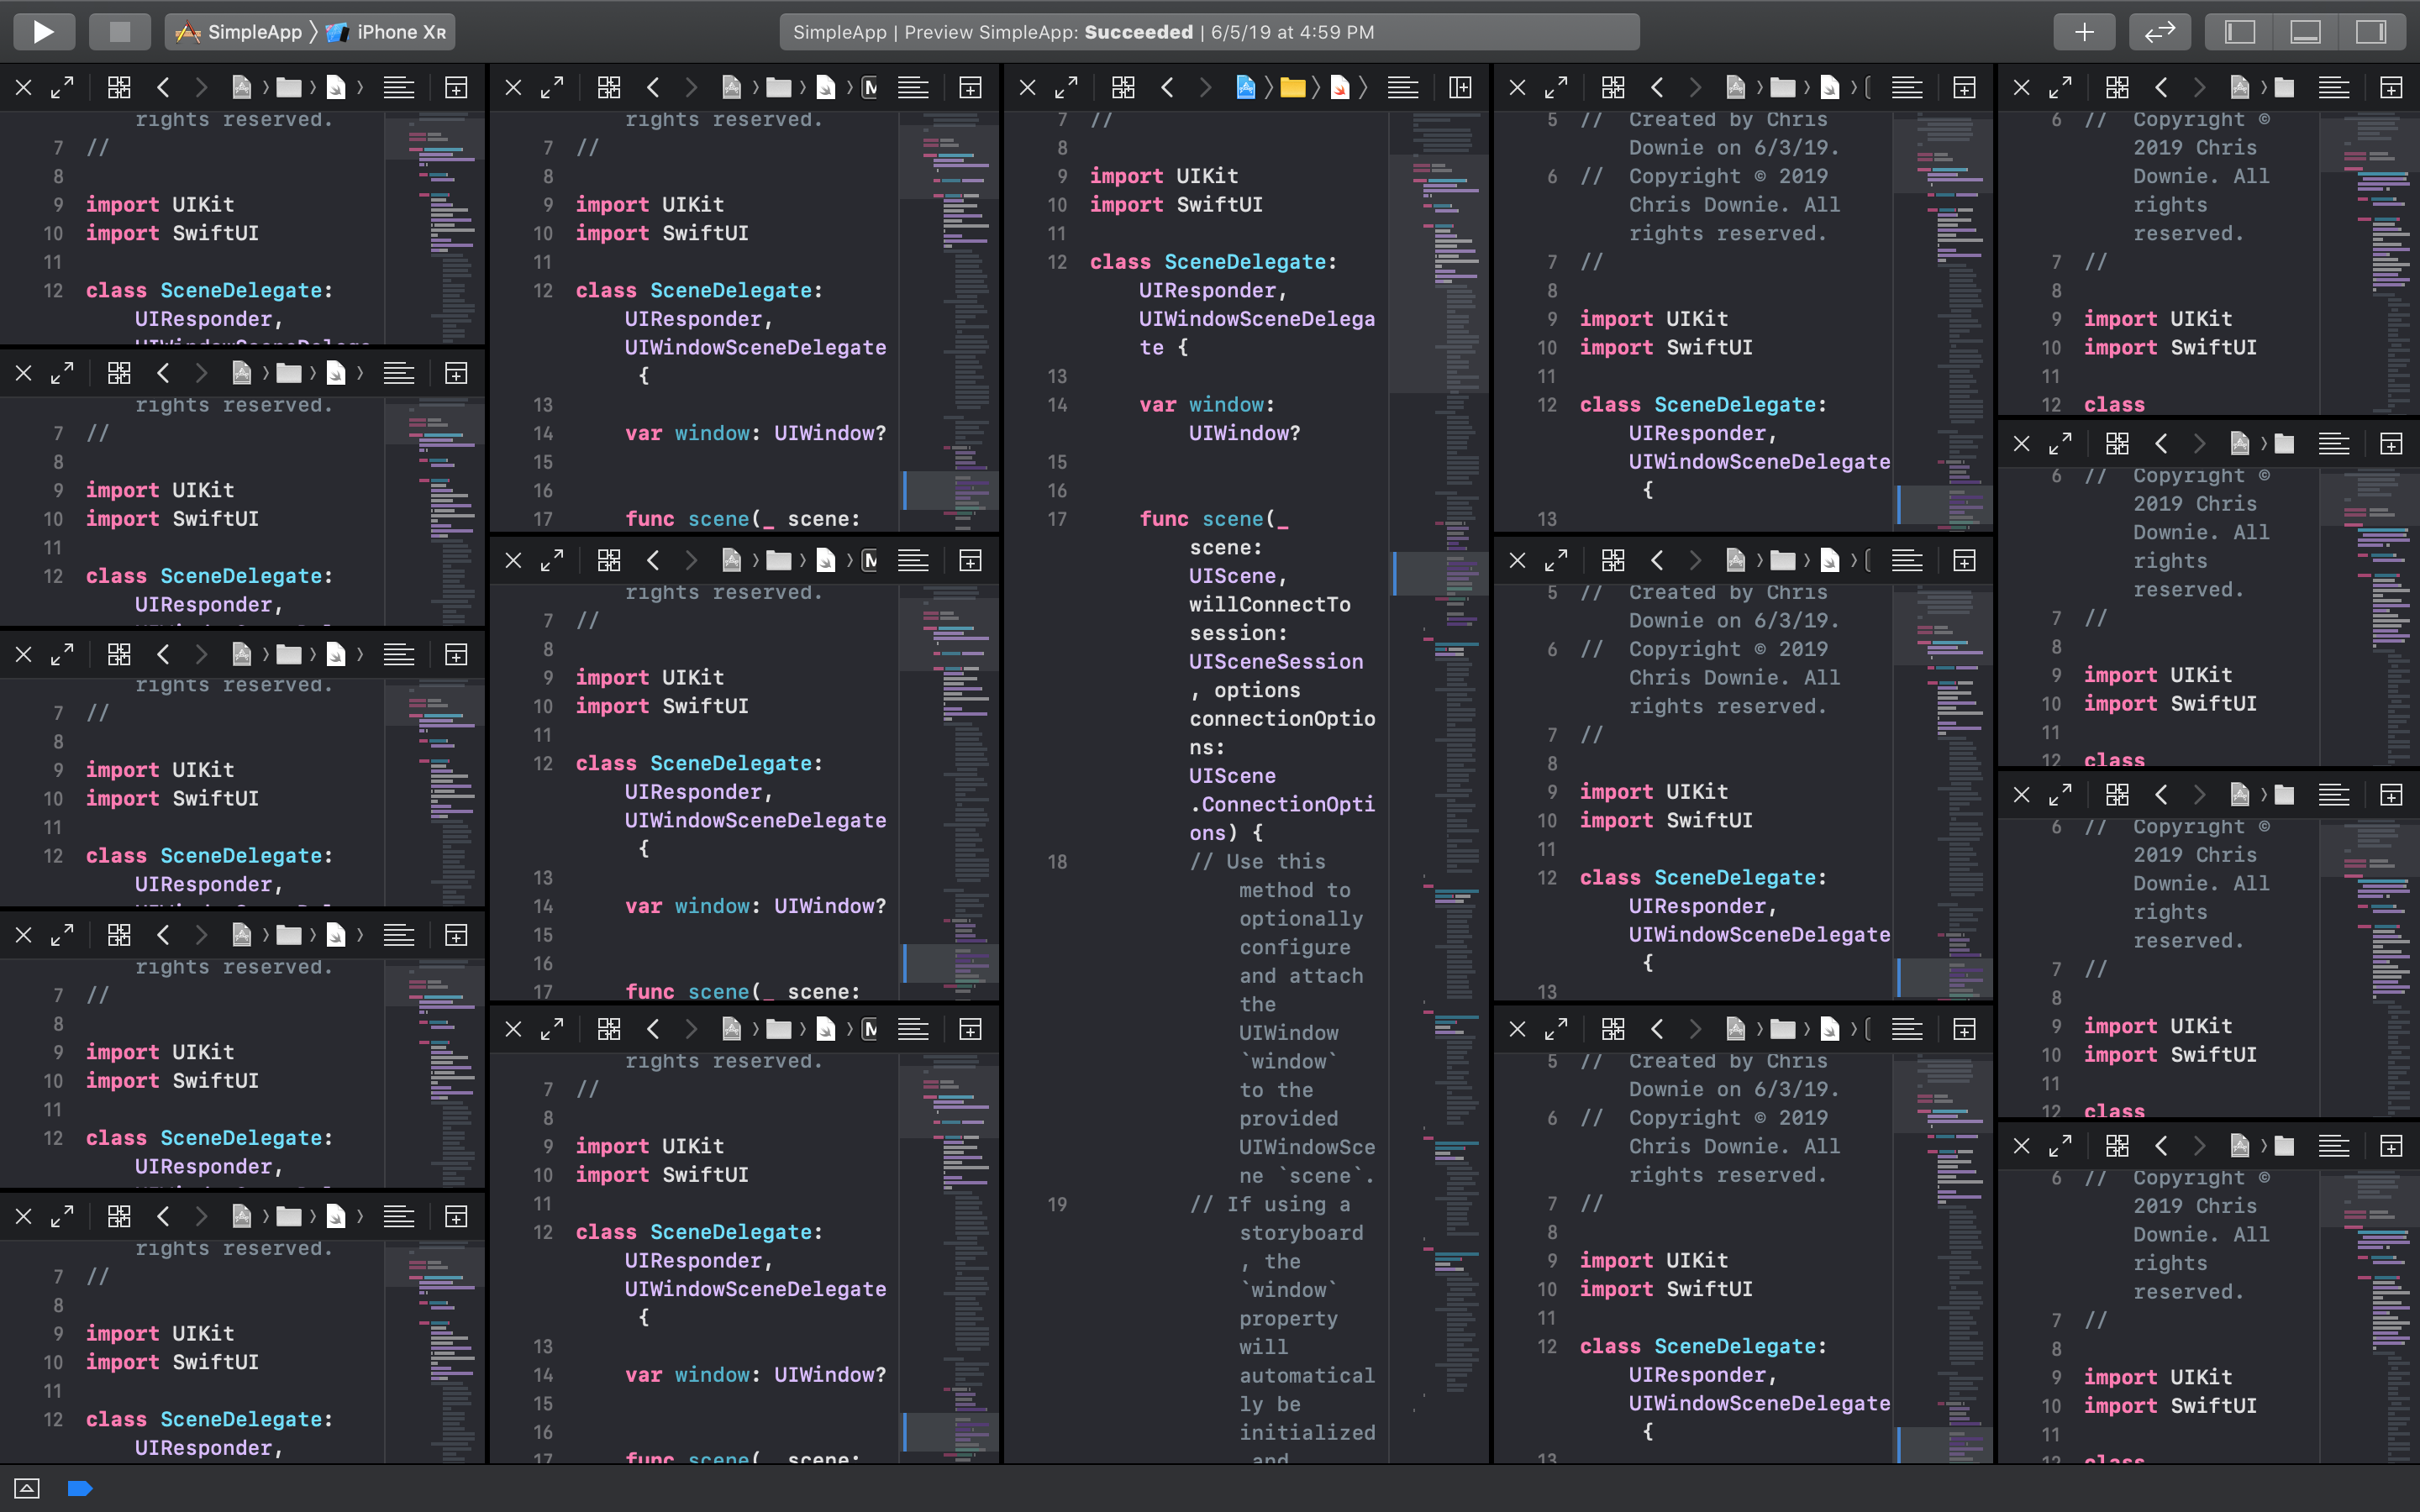Show the debug area using bottom bar triangle button

click(27, 1488)
